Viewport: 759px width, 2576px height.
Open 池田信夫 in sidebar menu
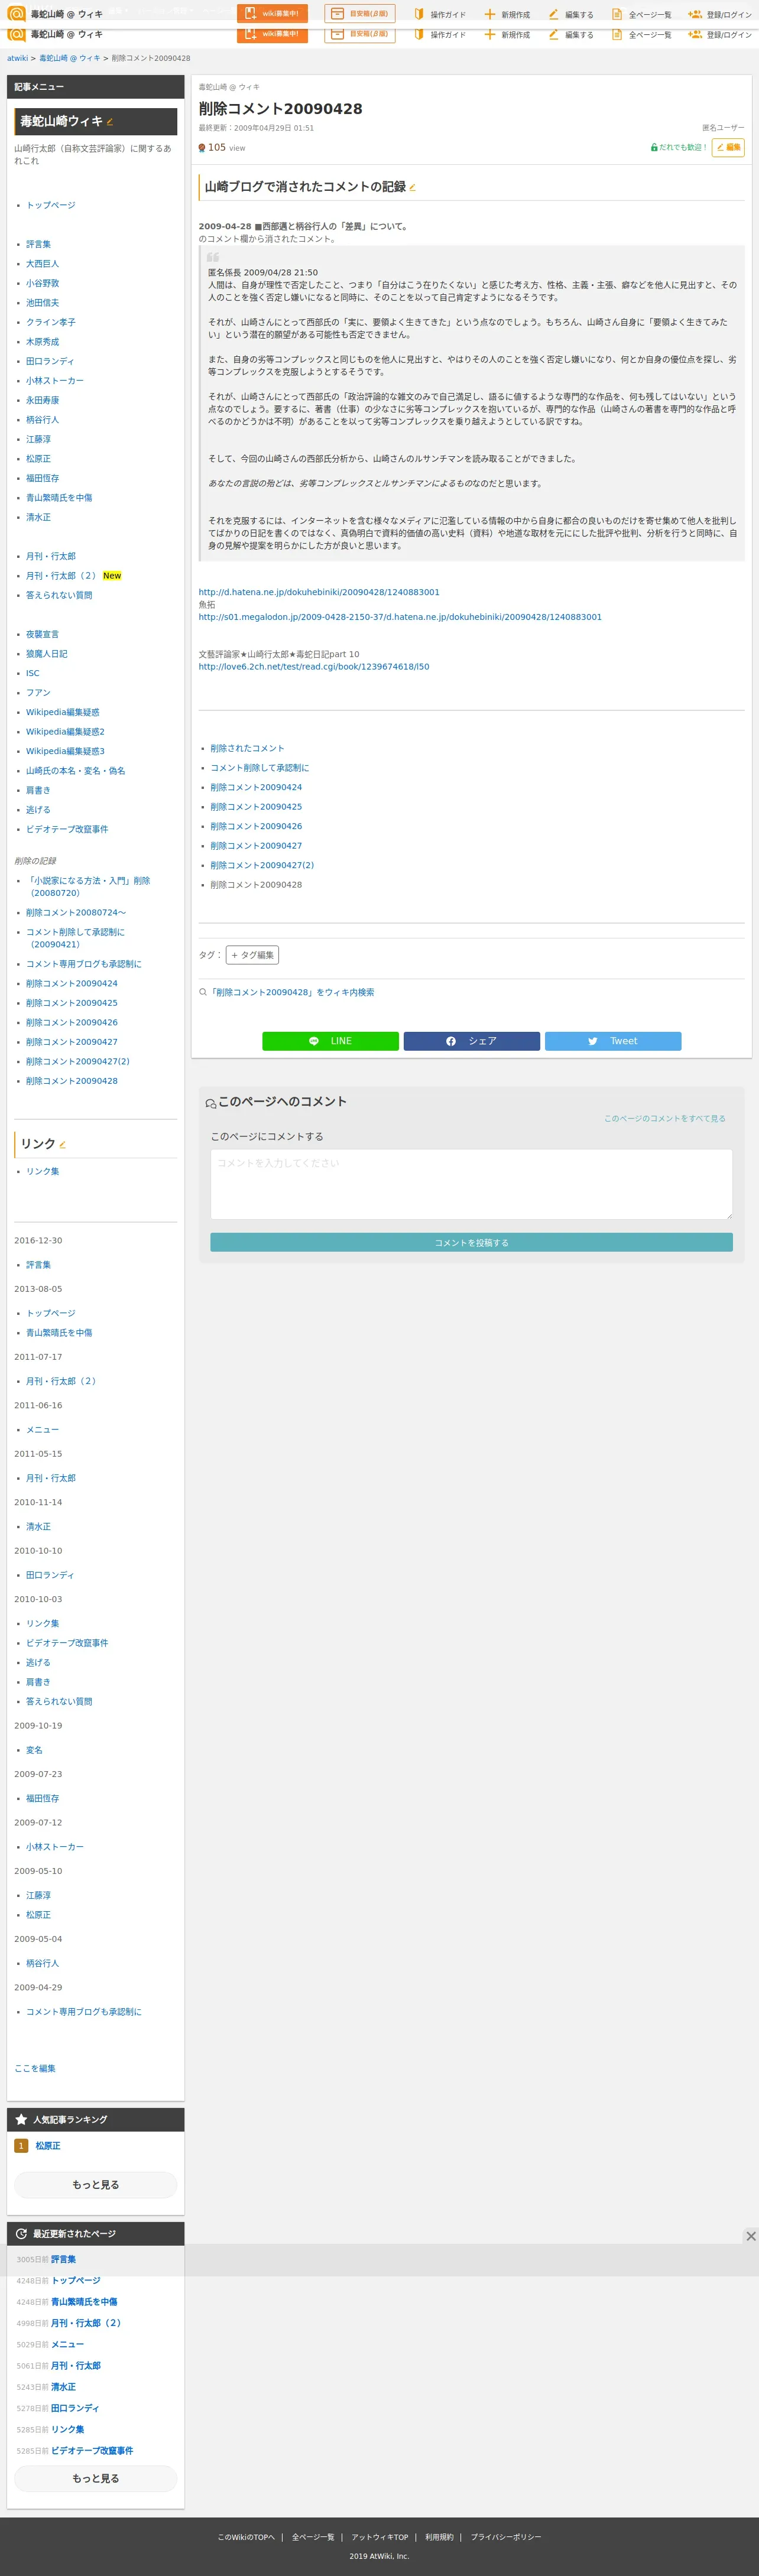coord(42,303)
